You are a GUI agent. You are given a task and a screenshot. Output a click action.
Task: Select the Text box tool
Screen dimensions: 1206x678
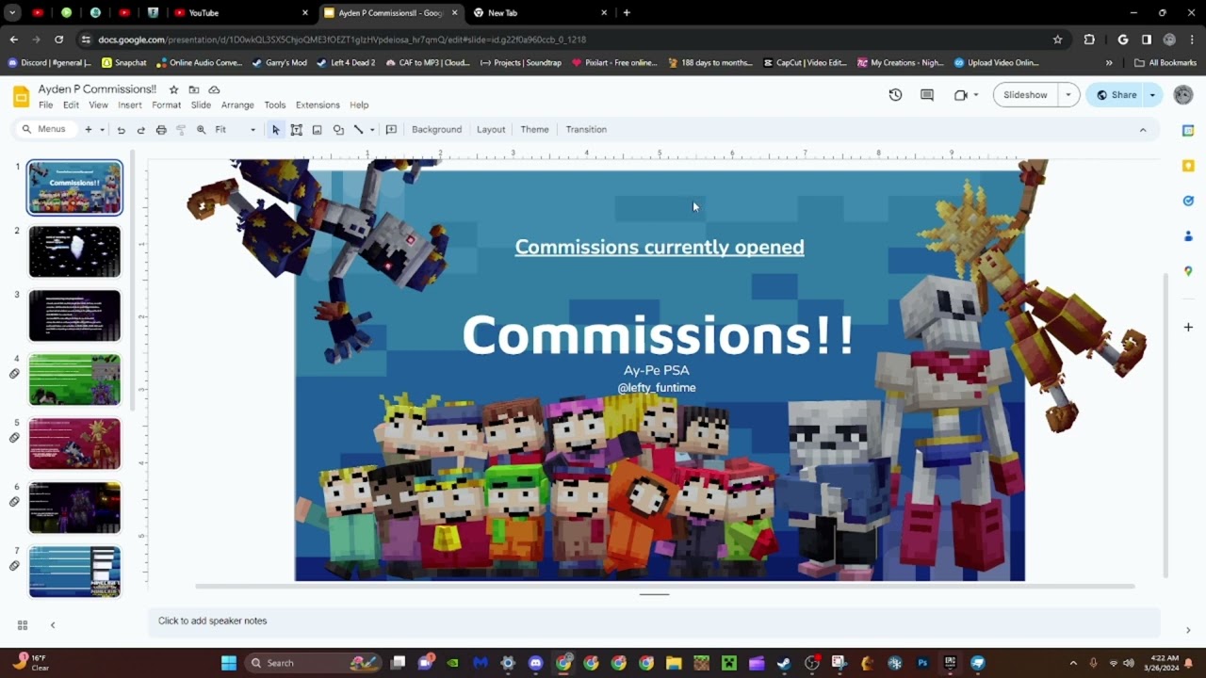[x=296, y=130]
